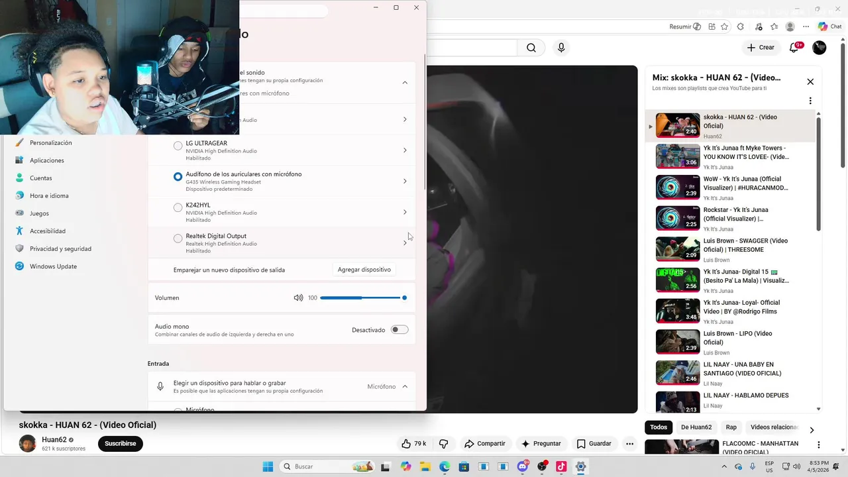Collapse Micrófono input device section
Image resolution: width=848 pixels, height=477 pixels.
tap(405, 386)
